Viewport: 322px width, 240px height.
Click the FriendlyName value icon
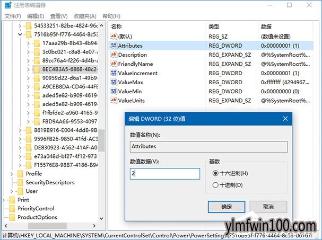pos(114,64)
